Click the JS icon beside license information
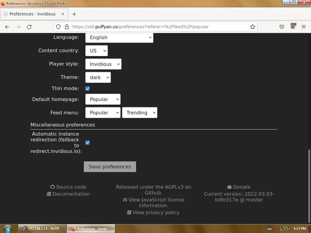The height and width of the screenshot is (233, 311). 125,200
